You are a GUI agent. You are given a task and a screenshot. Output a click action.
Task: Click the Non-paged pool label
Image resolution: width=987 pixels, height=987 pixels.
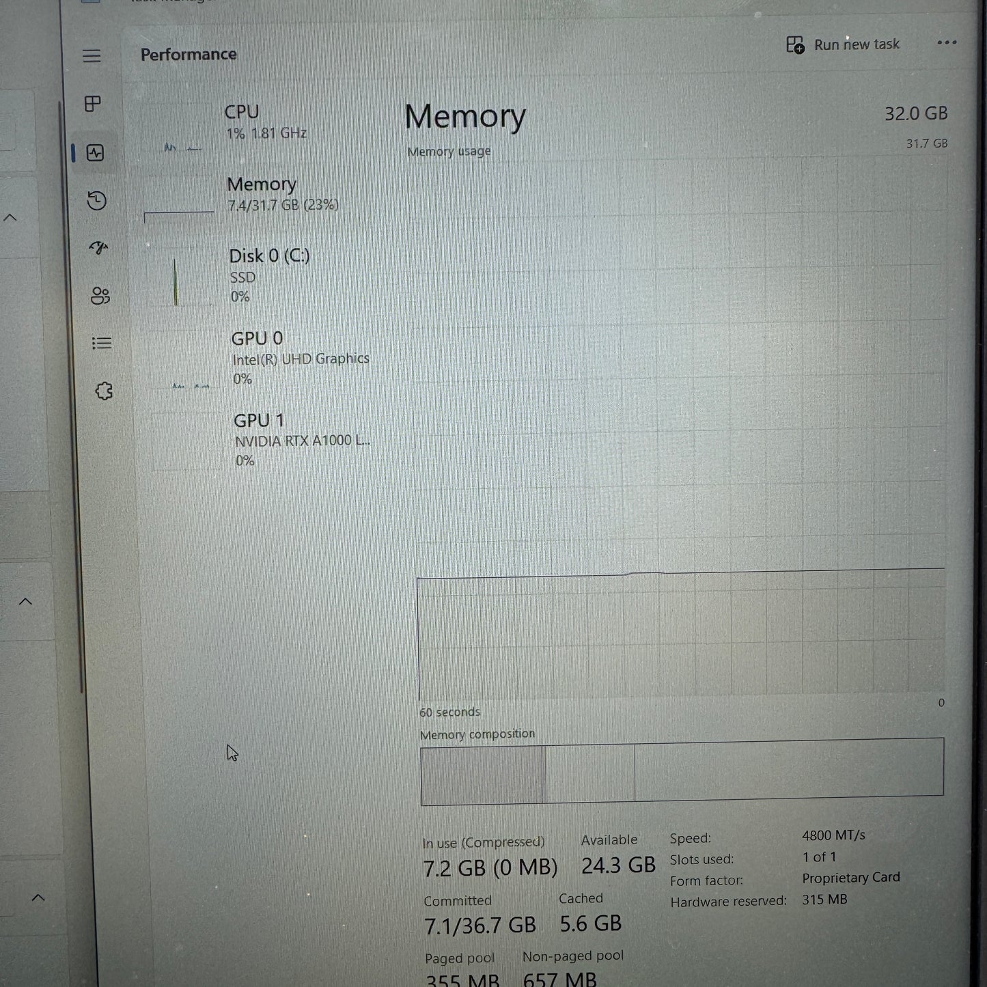(x=573, y=956)
